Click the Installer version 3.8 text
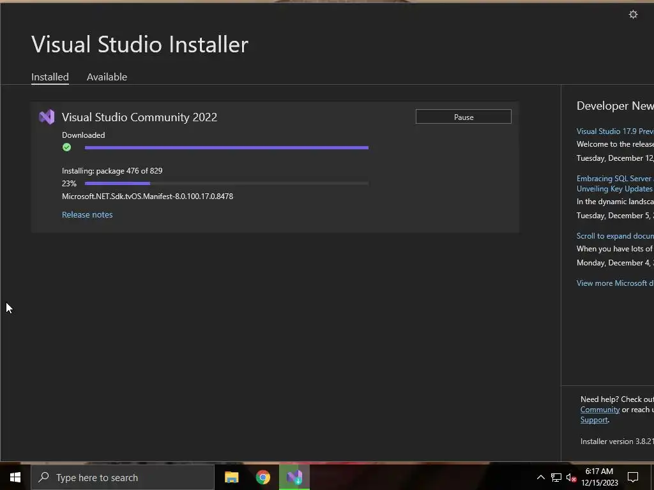 pyautogui.click(x=617, y=442)
